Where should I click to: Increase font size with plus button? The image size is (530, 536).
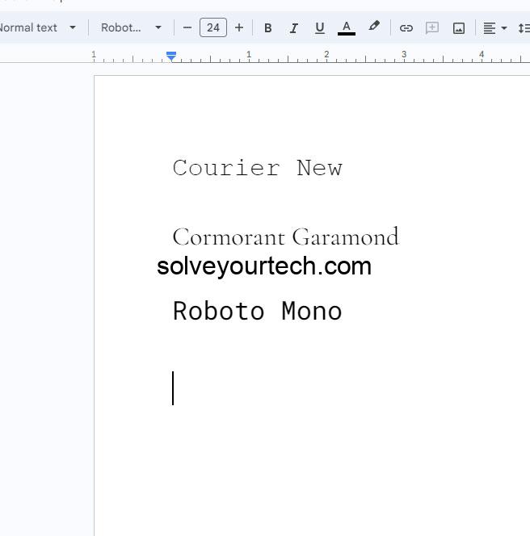pos(239,27)
